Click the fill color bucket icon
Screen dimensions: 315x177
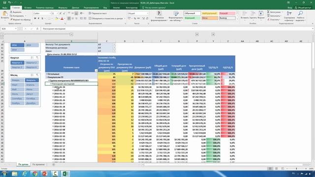pos(57,19)
